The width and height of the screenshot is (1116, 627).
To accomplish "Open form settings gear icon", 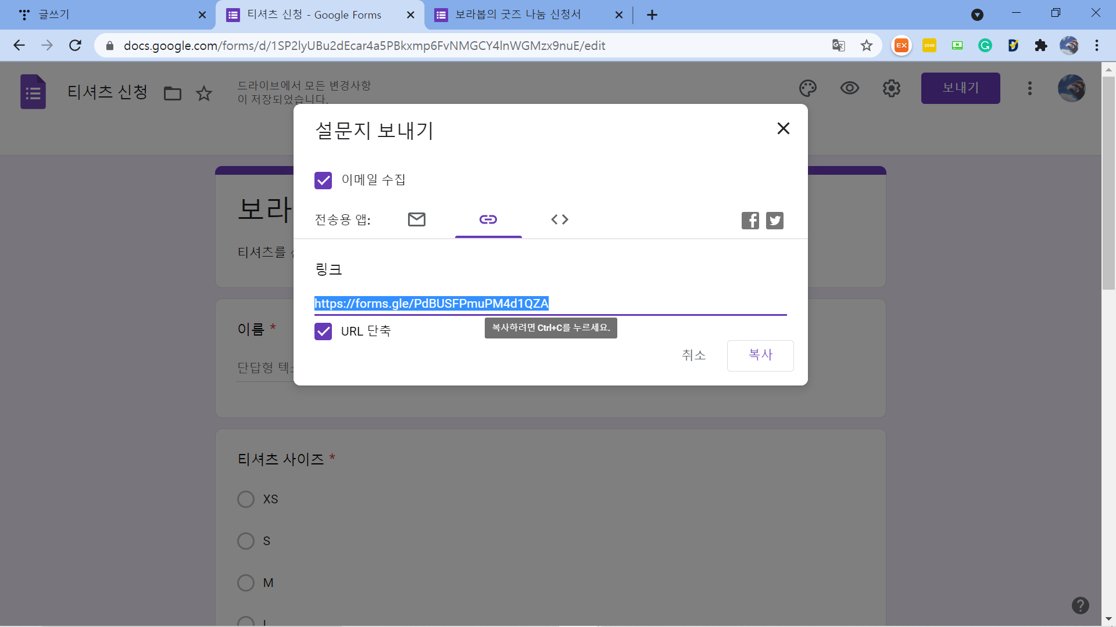I will pyautogui.click(x=891, y=88).
